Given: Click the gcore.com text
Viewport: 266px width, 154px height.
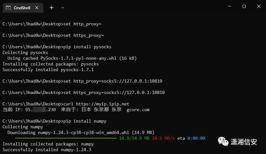Looking at the screenshot, I should click(x=138, y=110).
